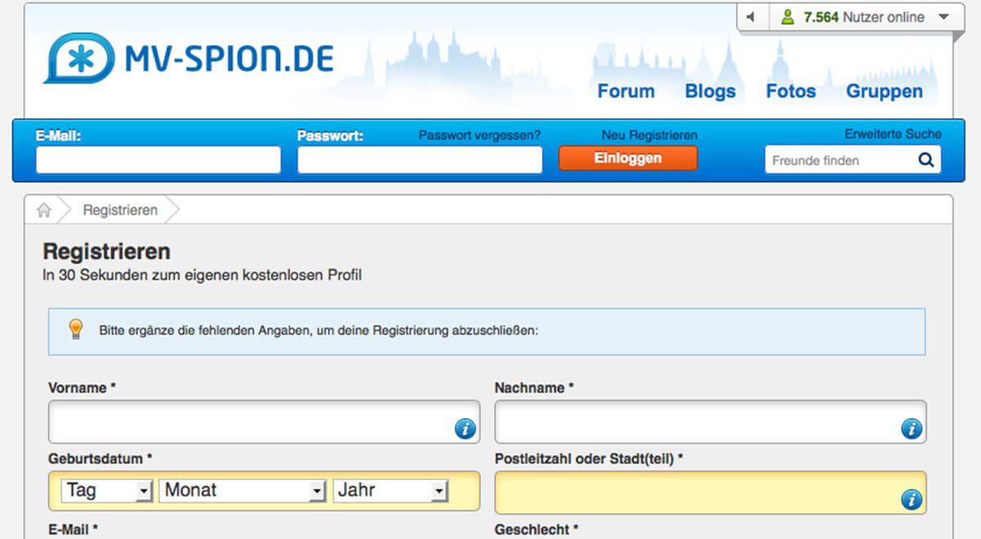Open the Erweiterte Suche link
The width and height of the screenshot is (981, 539).
pos(893,134)
